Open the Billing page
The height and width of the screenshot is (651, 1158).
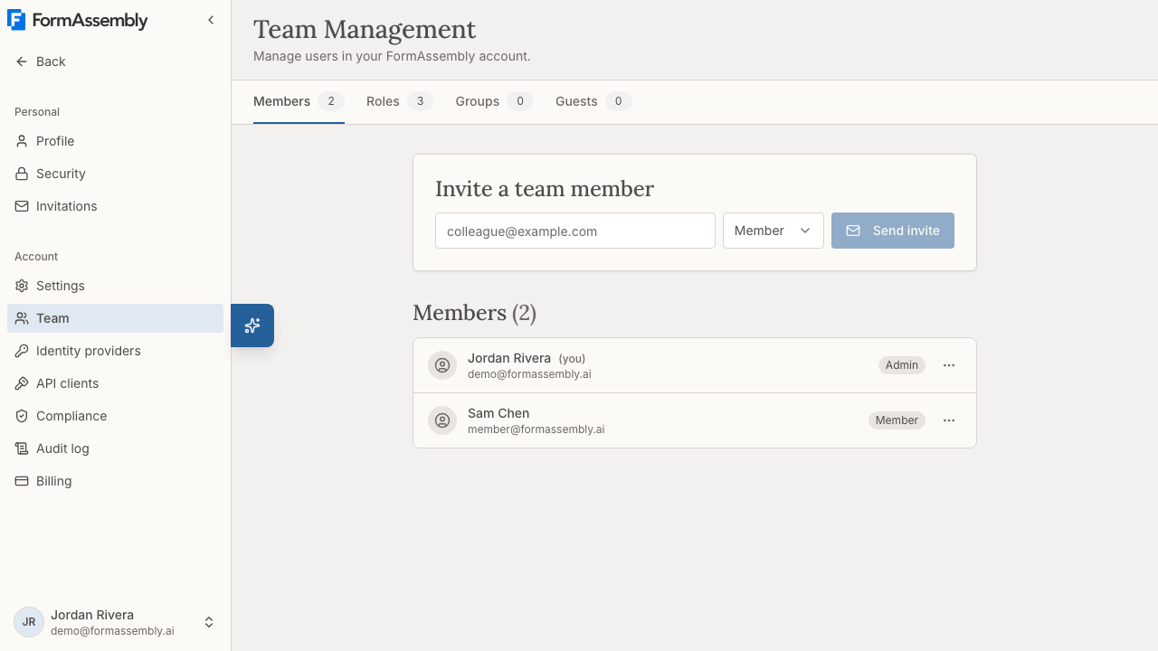pyautogui.click(x=115, y=481)
